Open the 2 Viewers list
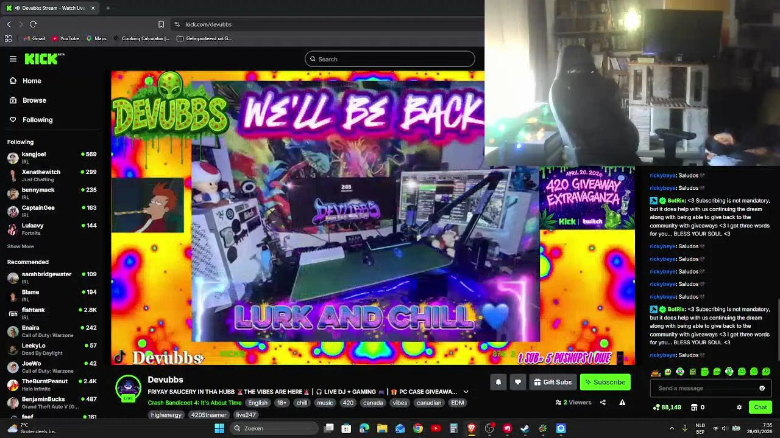Screen dimensions: 780x438 coord(573,402)
